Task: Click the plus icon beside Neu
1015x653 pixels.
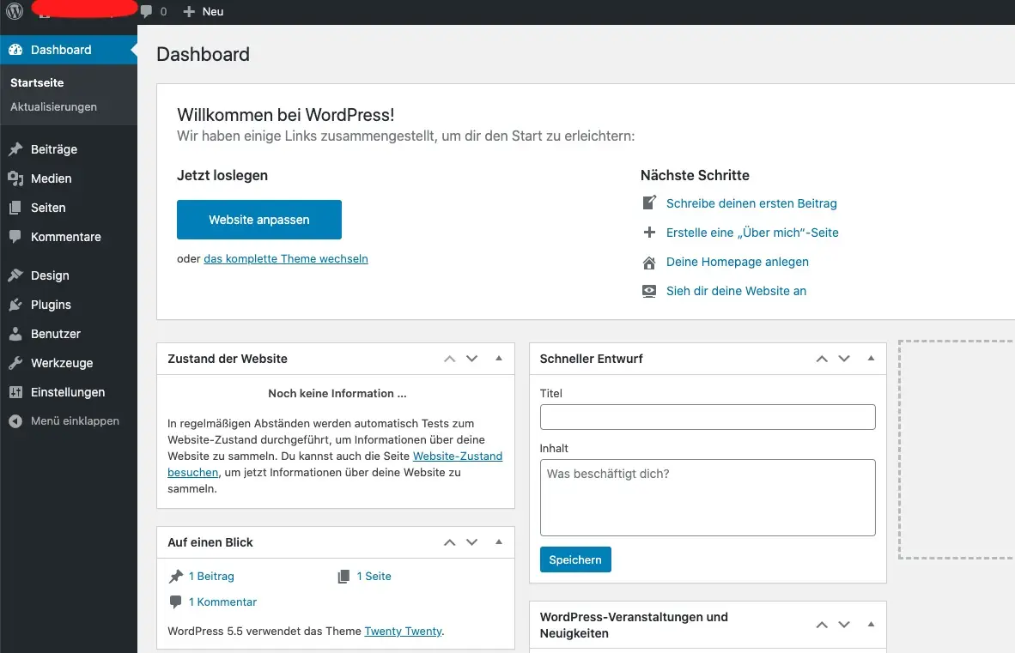Action: pos(188,12)
